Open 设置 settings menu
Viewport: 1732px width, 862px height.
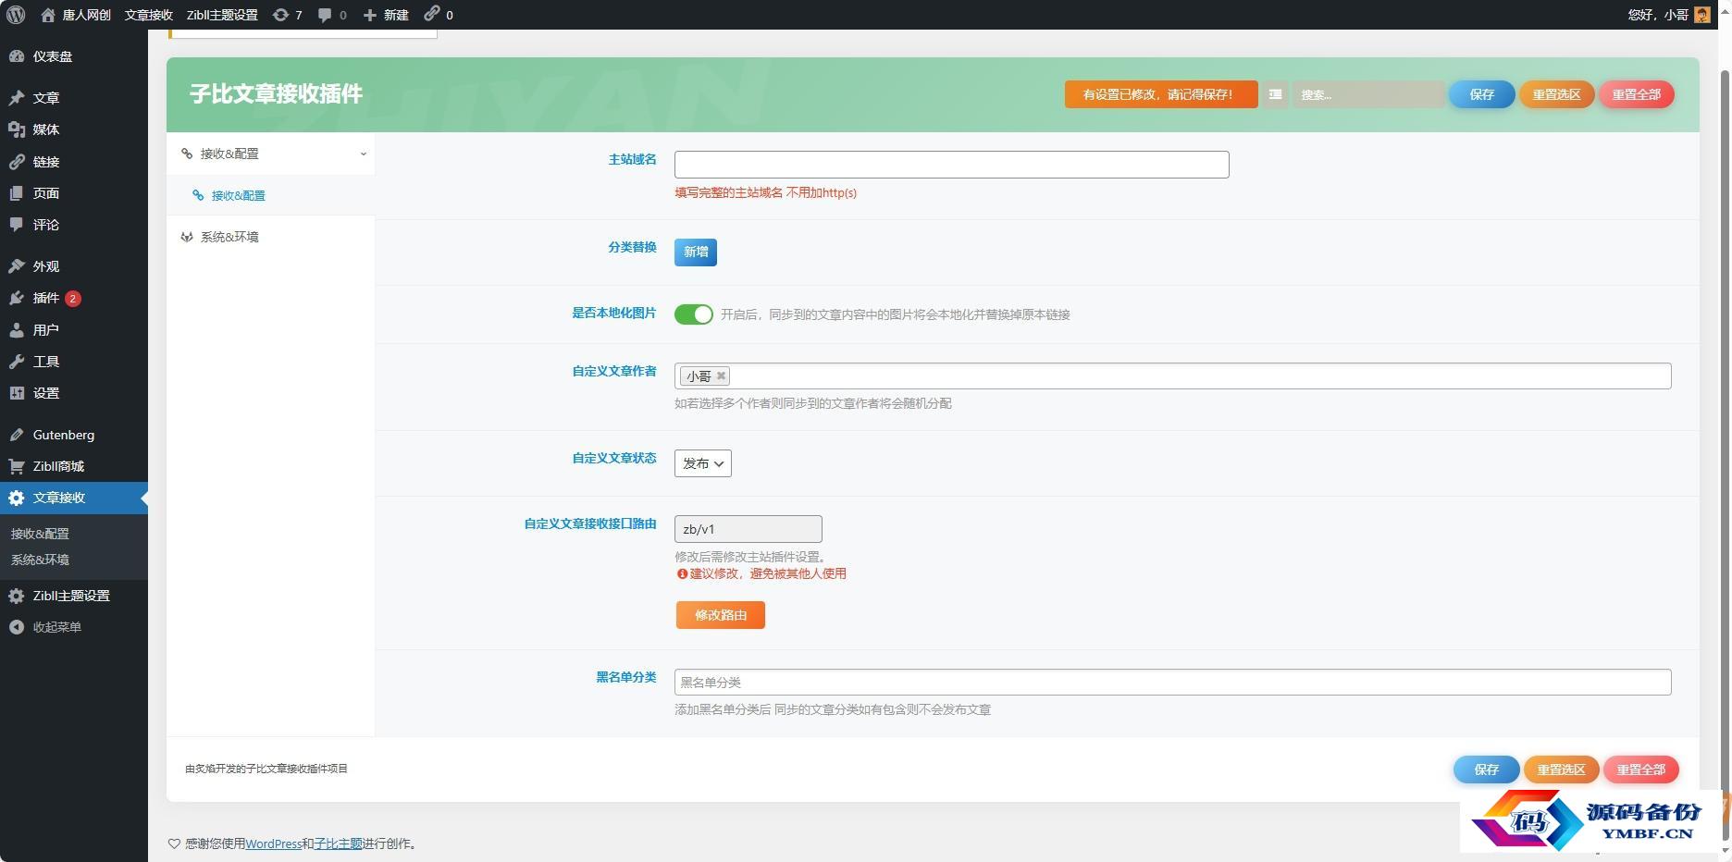tap(74, 393)
